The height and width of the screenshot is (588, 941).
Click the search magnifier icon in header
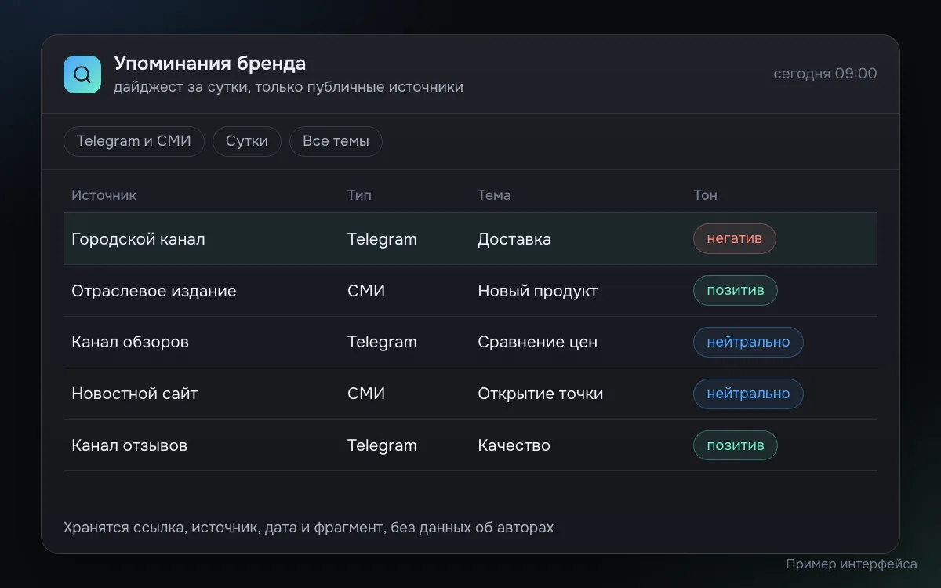pyautogui.click(x=82, y=74)
